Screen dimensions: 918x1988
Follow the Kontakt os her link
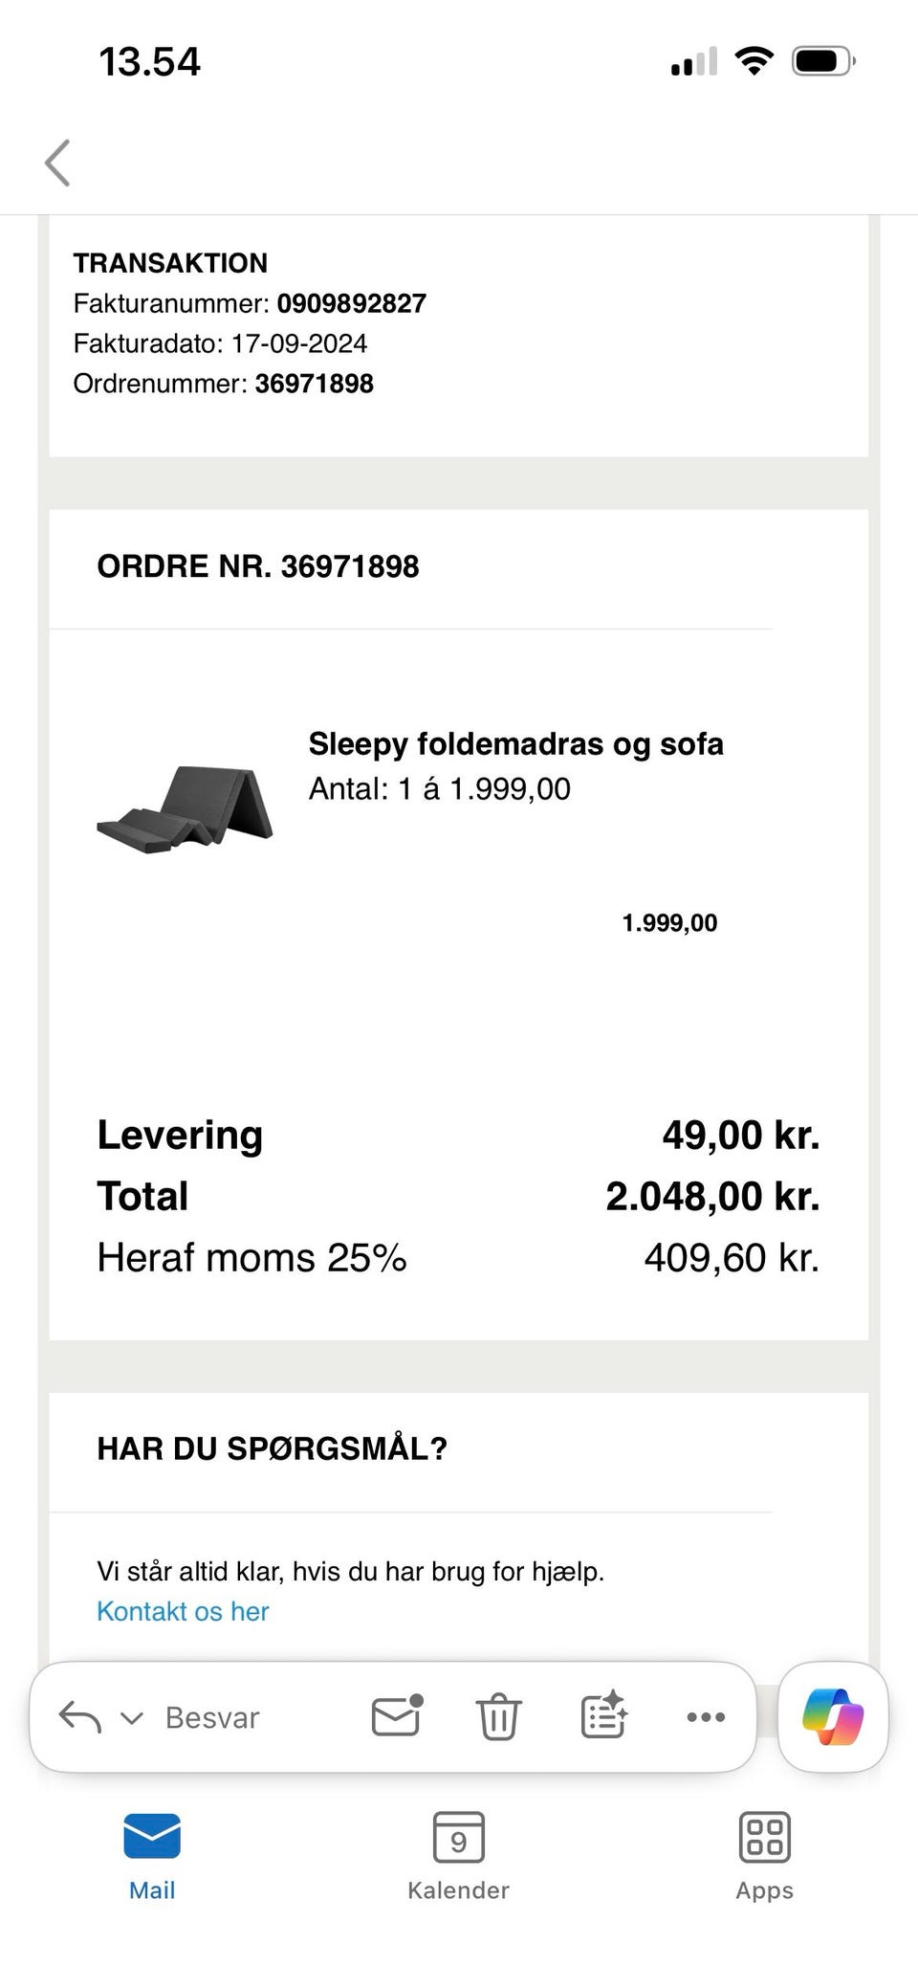pos(183,1611)
